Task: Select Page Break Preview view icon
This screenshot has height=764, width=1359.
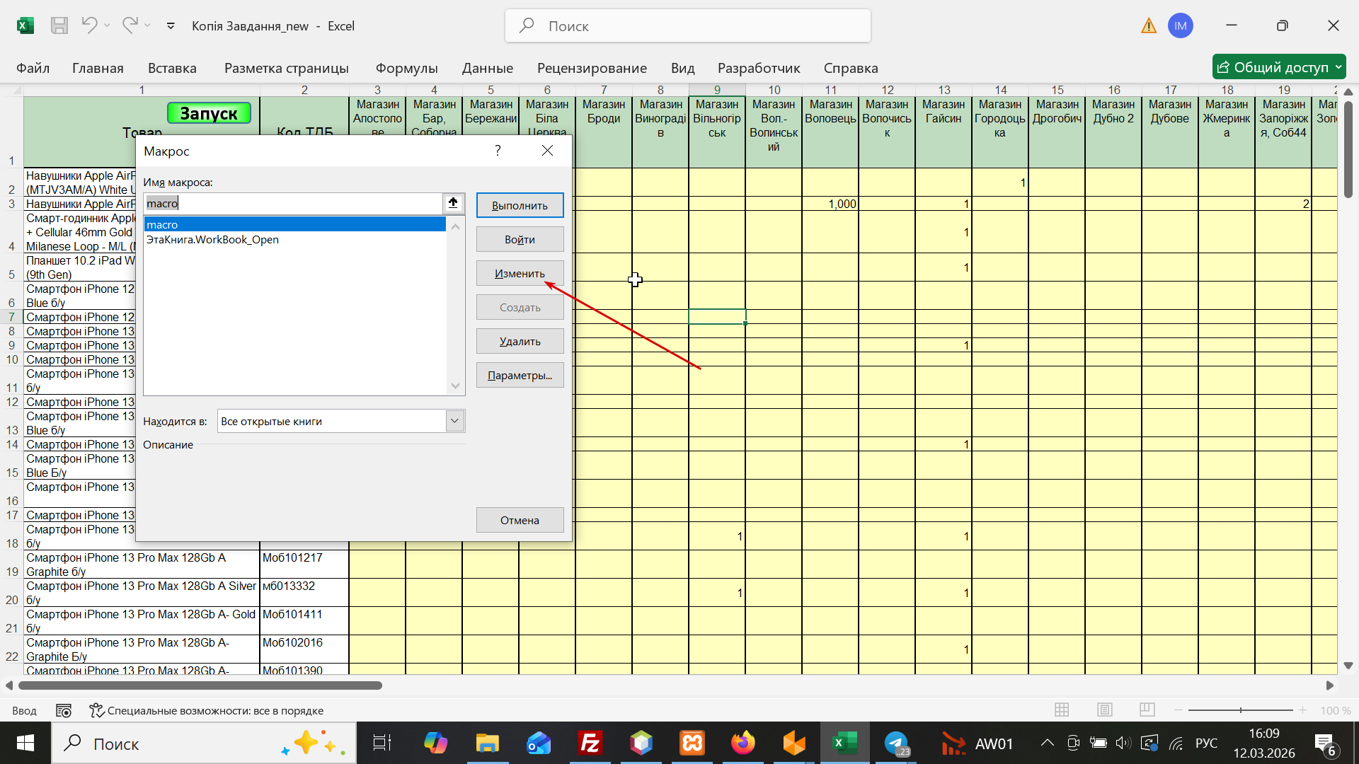Action: pos(1147,710)
